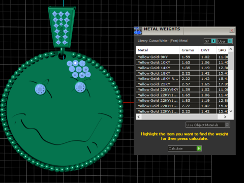The height and width of the screenshot is (183, 244).
Task: Click the Metal Weights flask icon
Action: (138, 30)
